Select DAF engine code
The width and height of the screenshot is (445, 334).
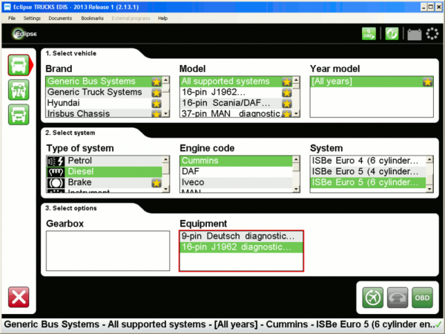[236, 172]
